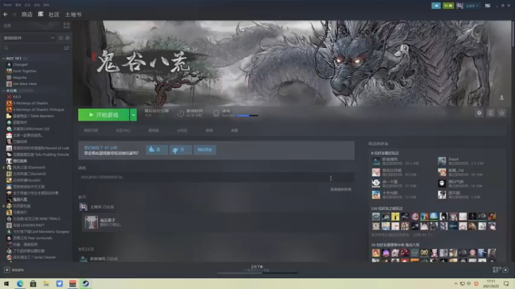This screenshot has height=289, width=515.
Task: Click the friends person icon on banner
Action: [501, 98]
